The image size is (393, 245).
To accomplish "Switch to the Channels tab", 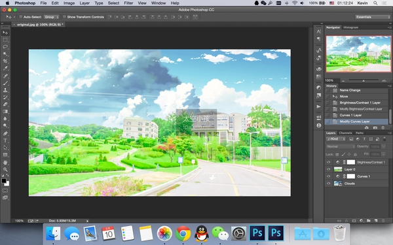I will [345, 133].
